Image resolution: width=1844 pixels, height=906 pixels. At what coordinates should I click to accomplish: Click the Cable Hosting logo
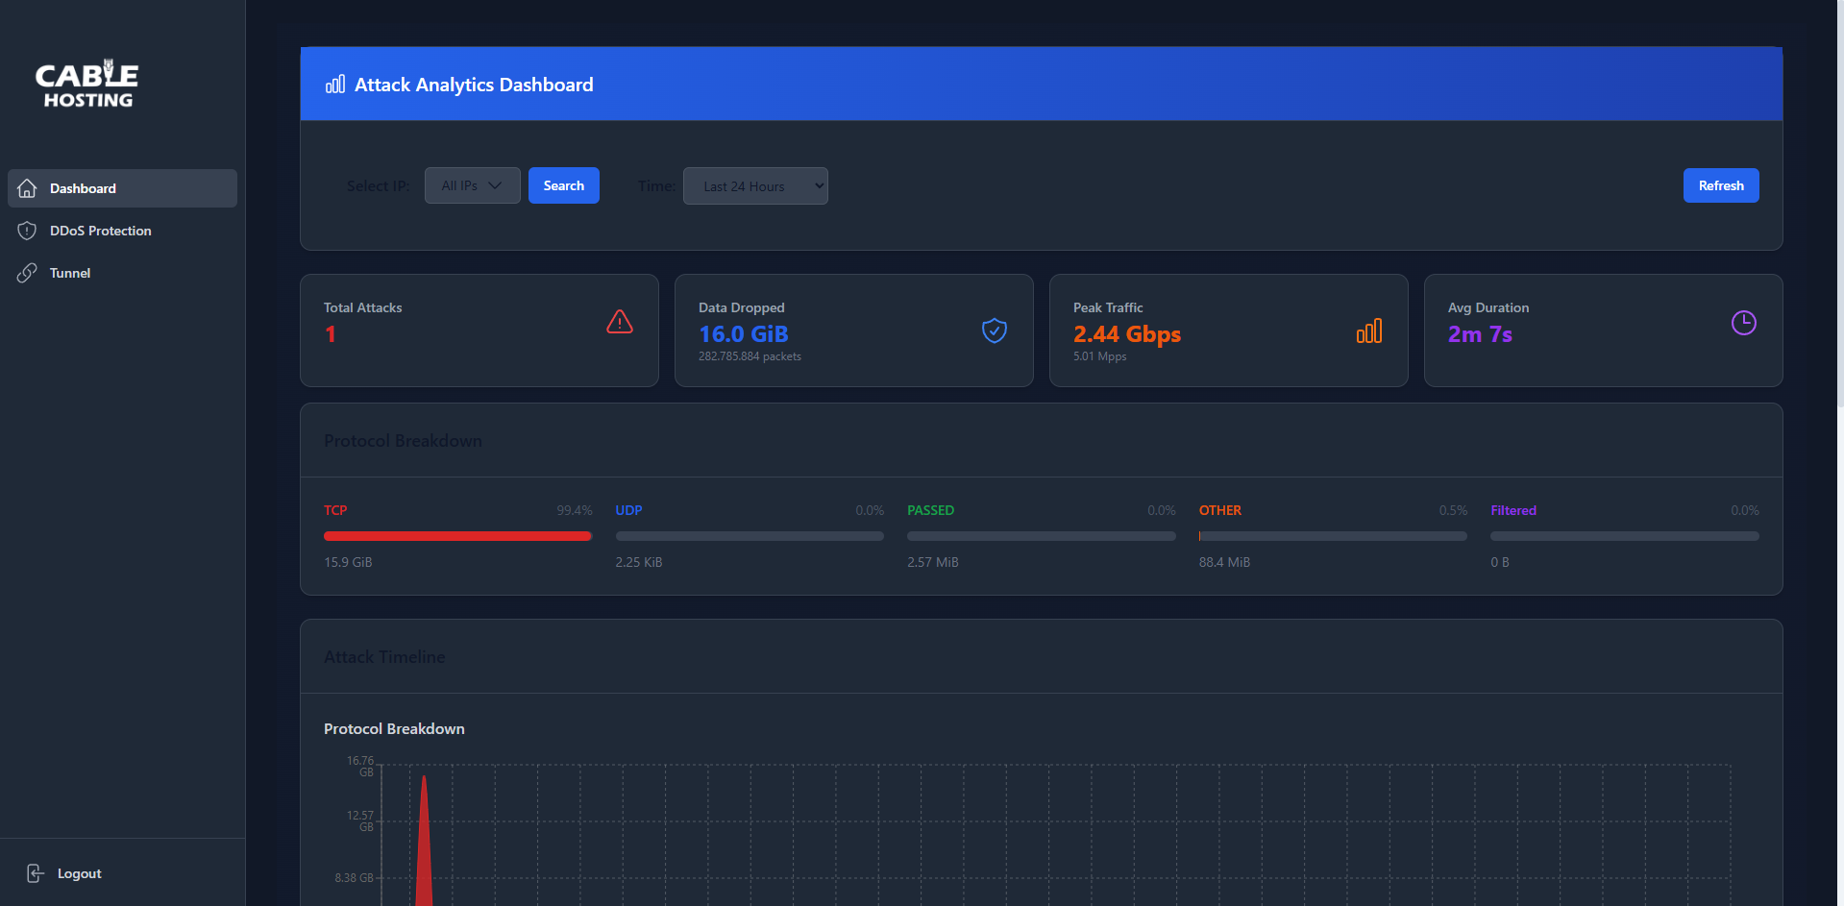pyautogui.click(x=86, y=84)
